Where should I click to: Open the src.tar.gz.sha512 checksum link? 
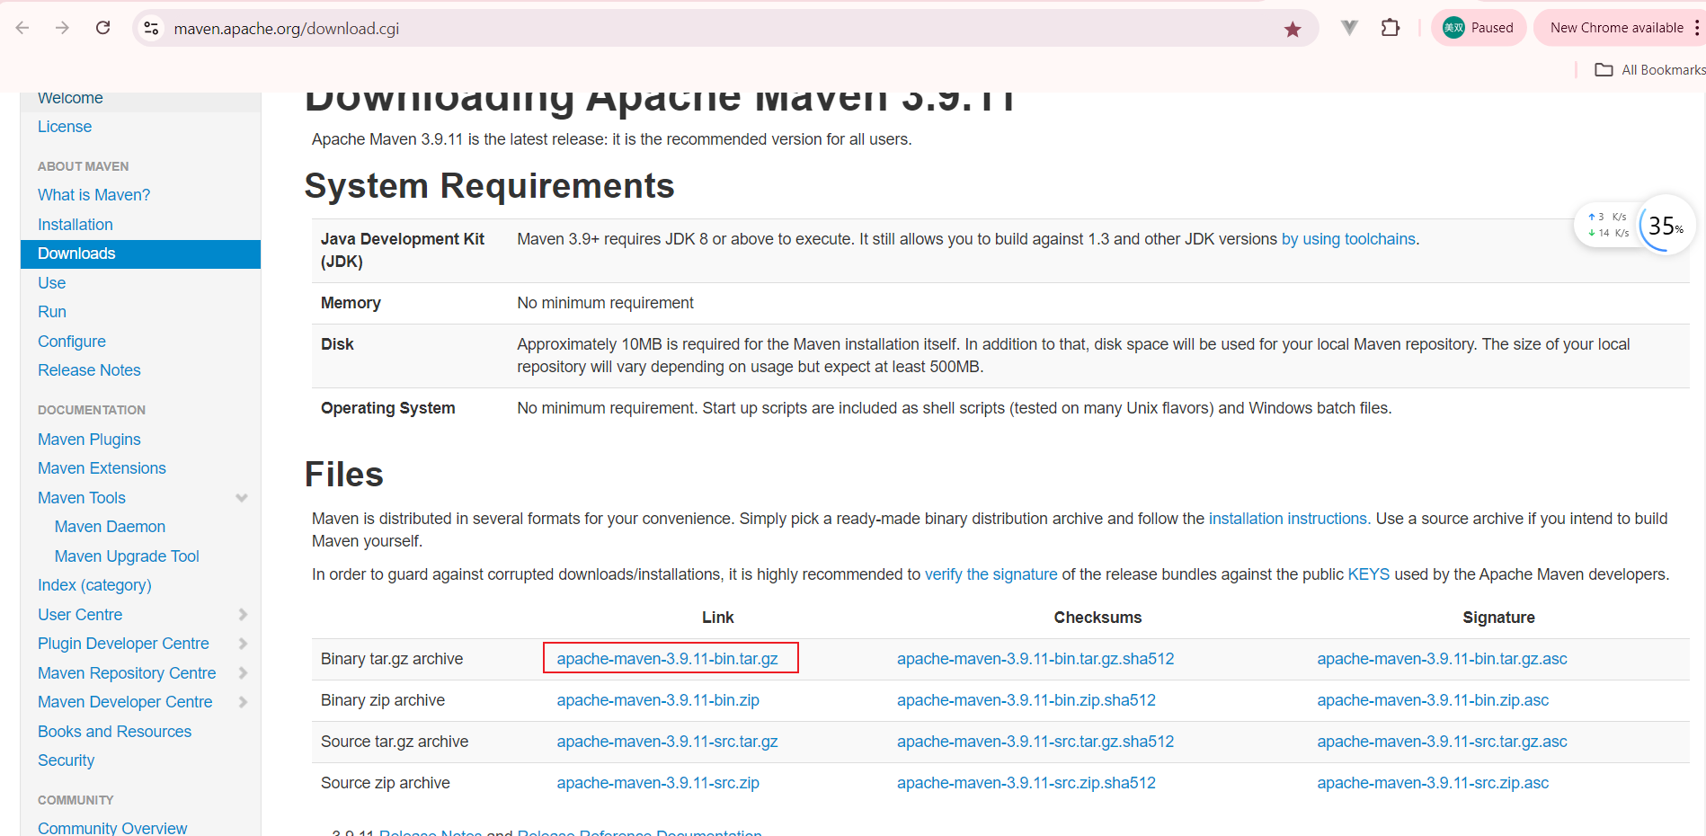(x=1035, y=742)
